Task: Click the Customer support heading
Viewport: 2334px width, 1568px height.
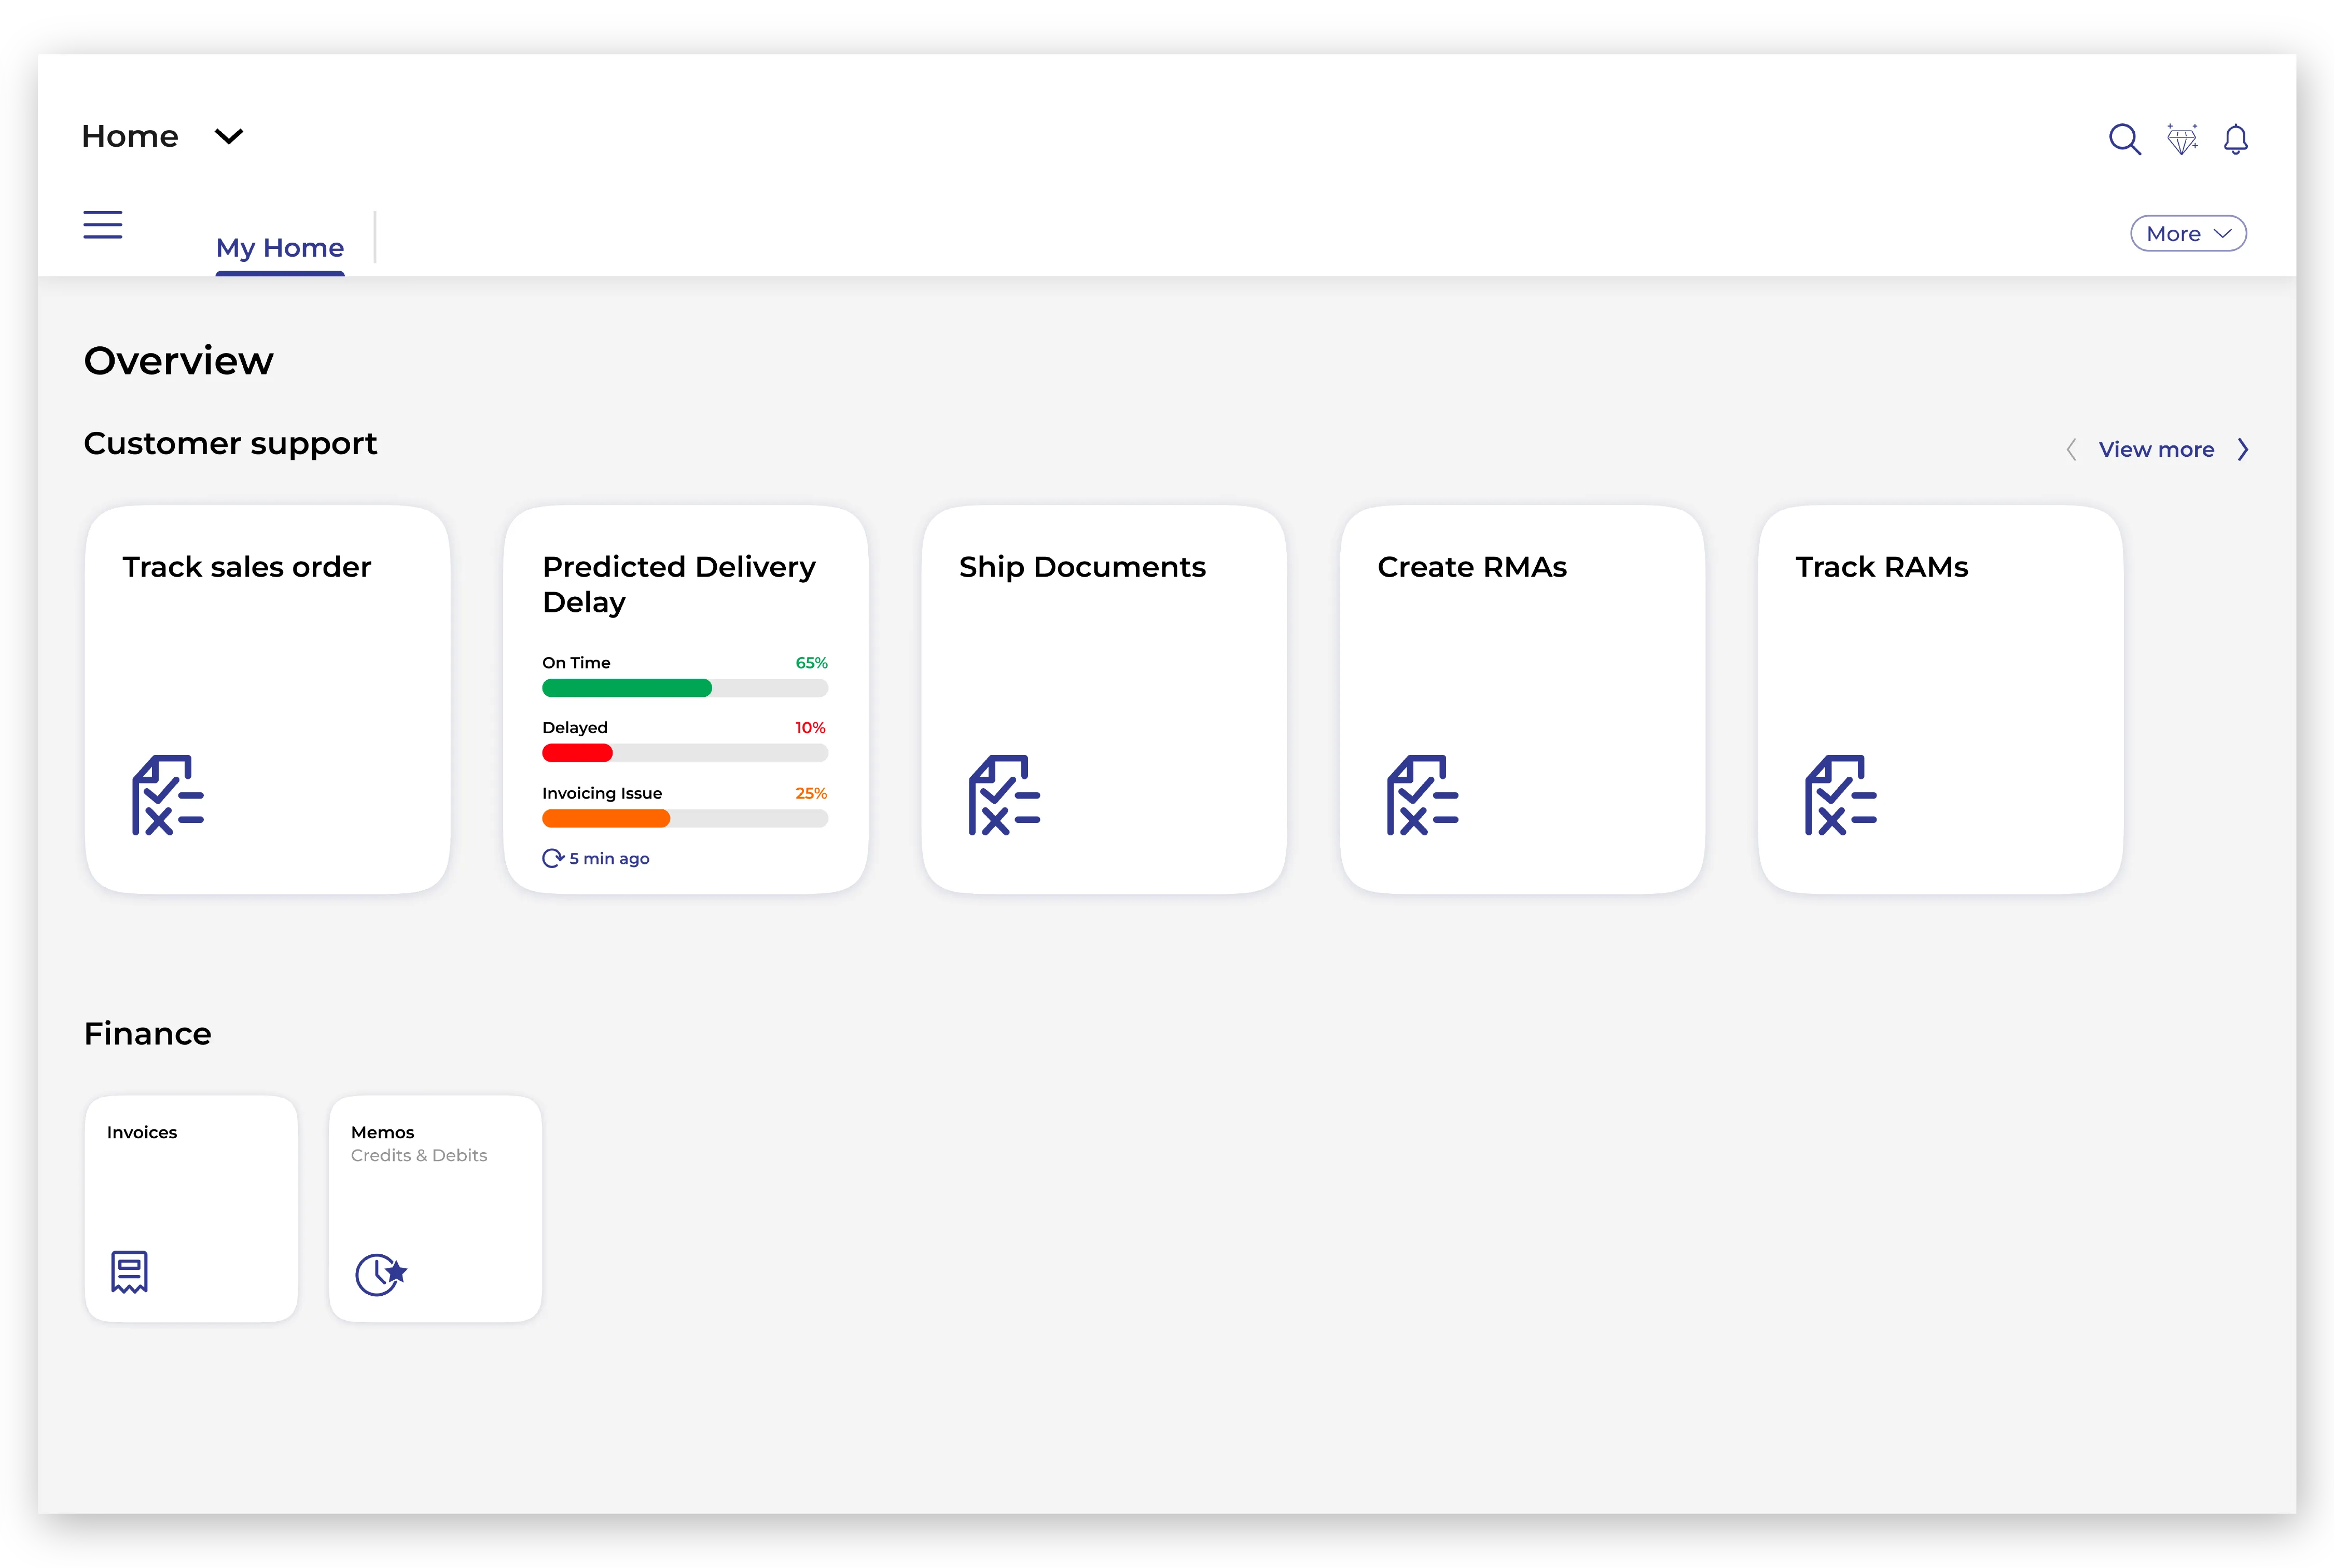Action: (x=230, y=443)
